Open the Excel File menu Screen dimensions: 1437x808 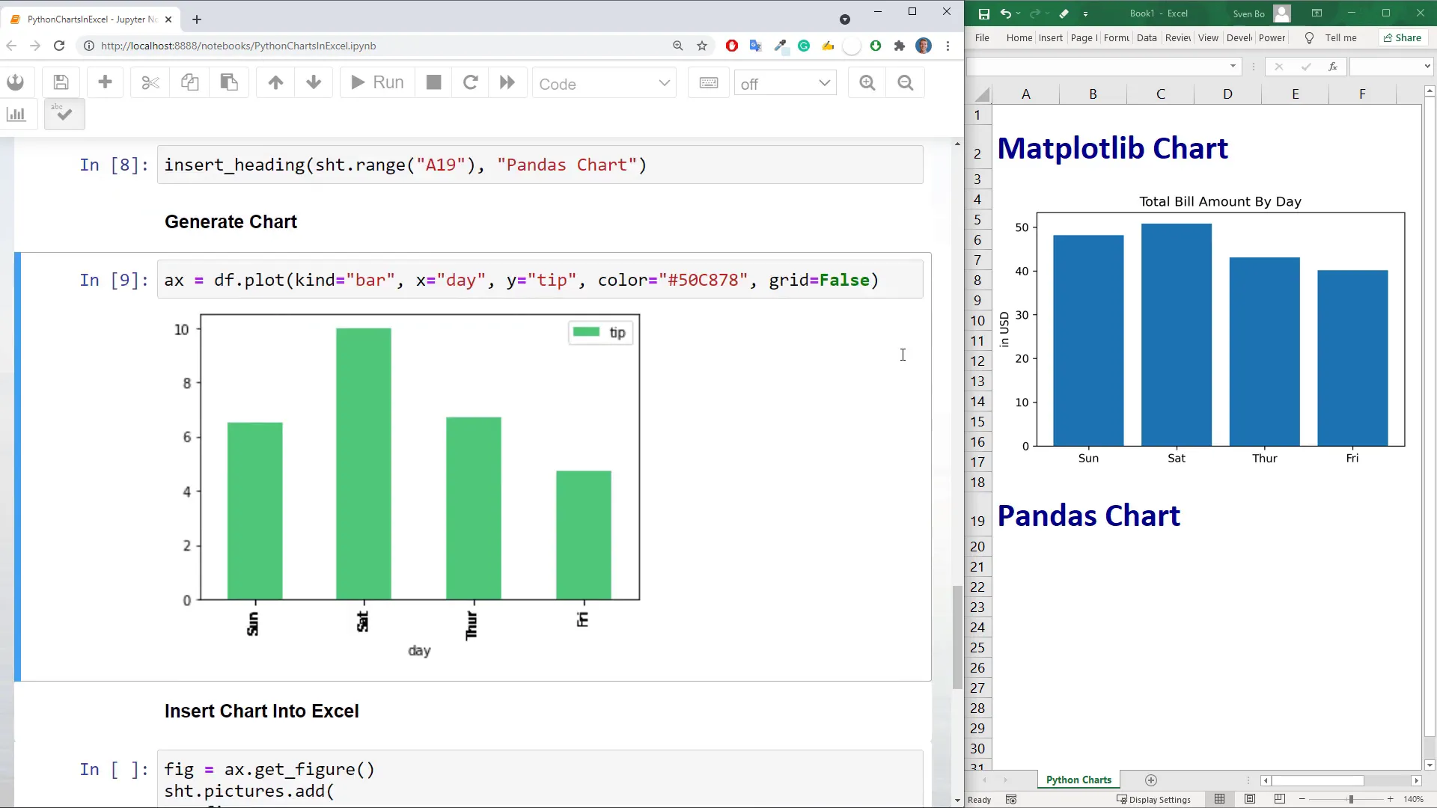(x=982, y=37)
